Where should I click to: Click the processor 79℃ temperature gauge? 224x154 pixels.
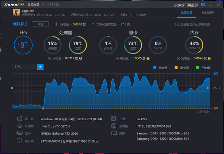point(78,45)
